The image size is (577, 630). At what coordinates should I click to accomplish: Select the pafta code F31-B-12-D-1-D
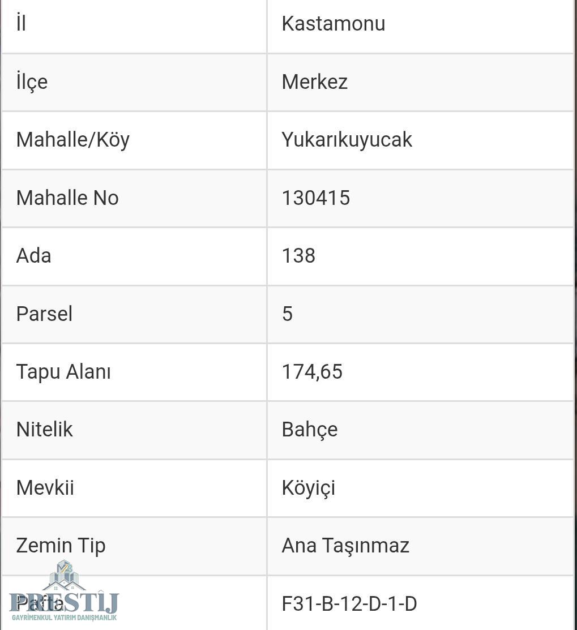[349, 603]
